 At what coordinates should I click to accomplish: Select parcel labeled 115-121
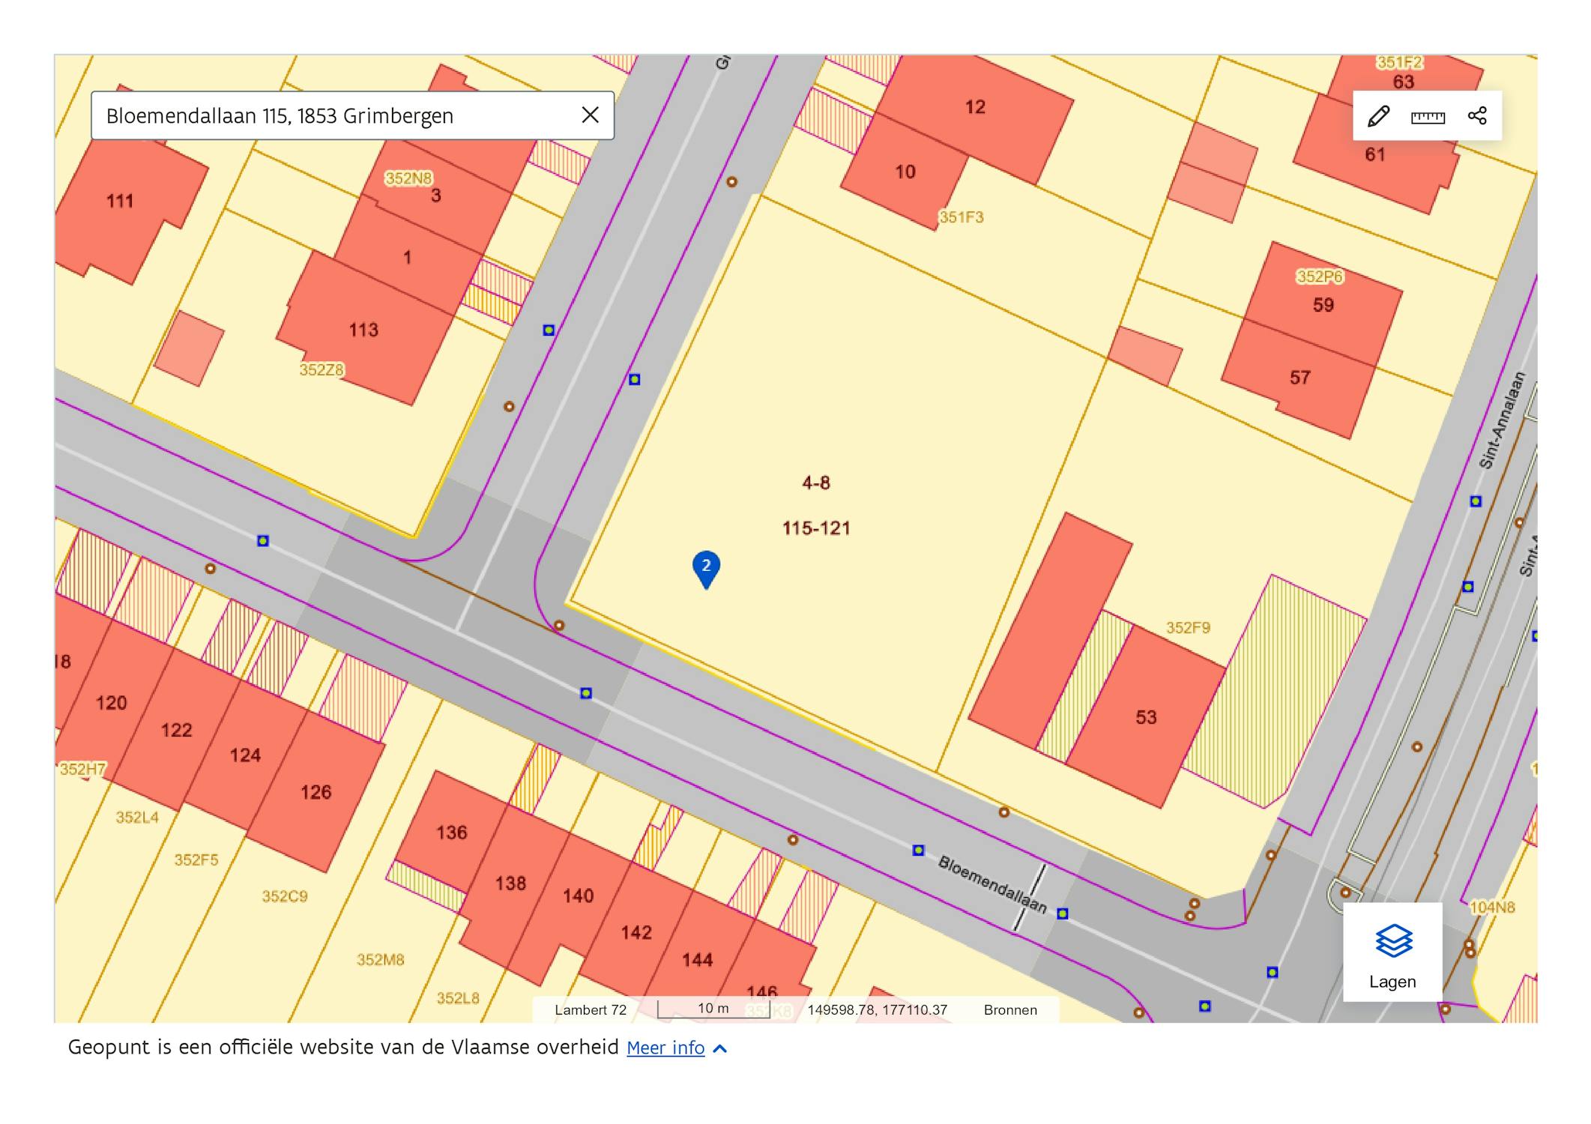[x=816, y=528]
